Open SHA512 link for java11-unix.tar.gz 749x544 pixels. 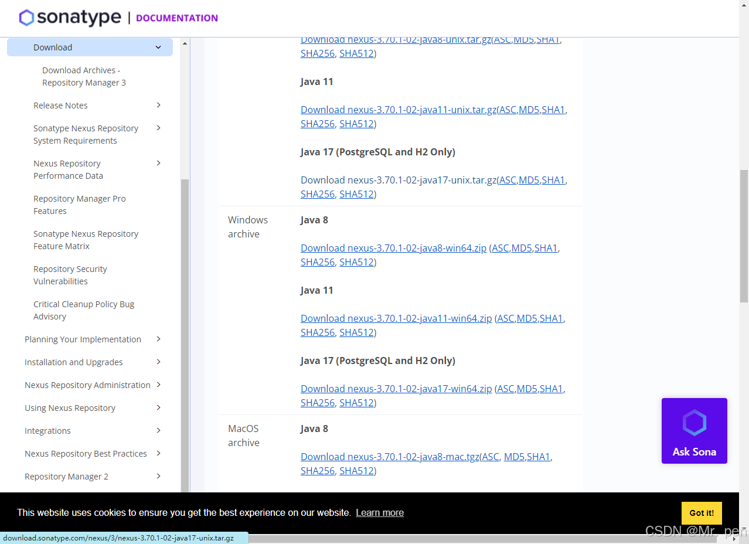356,124
